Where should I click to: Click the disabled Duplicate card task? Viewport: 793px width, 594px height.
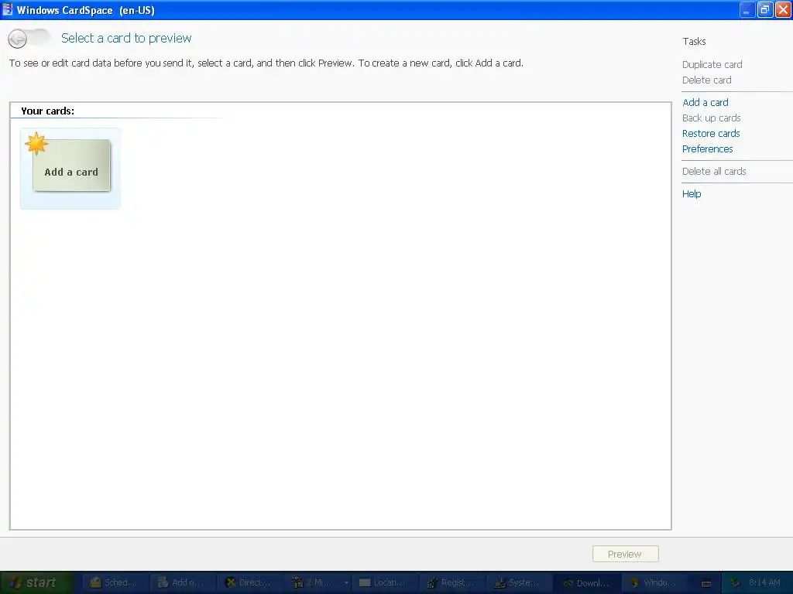pos(712,65)
